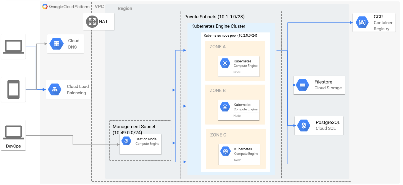403x185 pixels.
Task: Select the Zone A Kubernetes node icon
Action: [225, 63]
